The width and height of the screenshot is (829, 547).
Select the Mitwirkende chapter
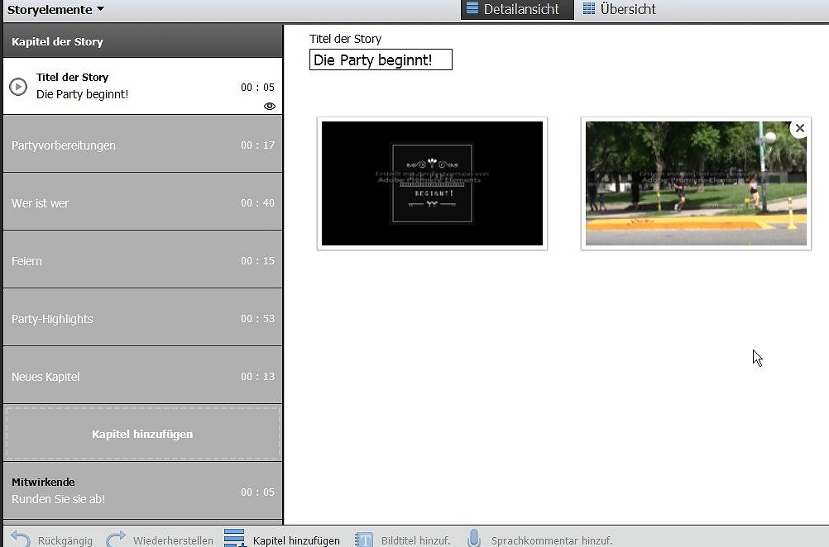pos(143,491)
